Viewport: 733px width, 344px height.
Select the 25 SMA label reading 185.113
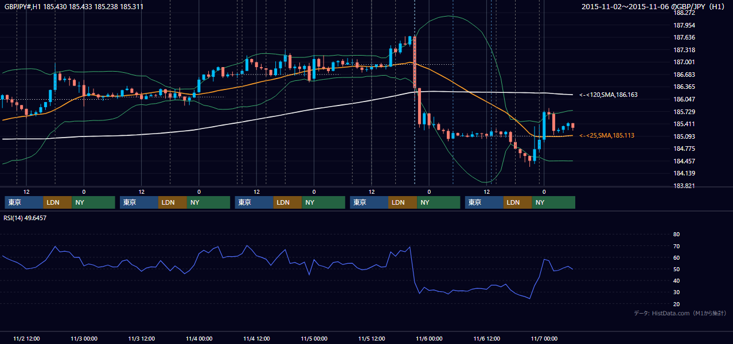click(607, 135)
